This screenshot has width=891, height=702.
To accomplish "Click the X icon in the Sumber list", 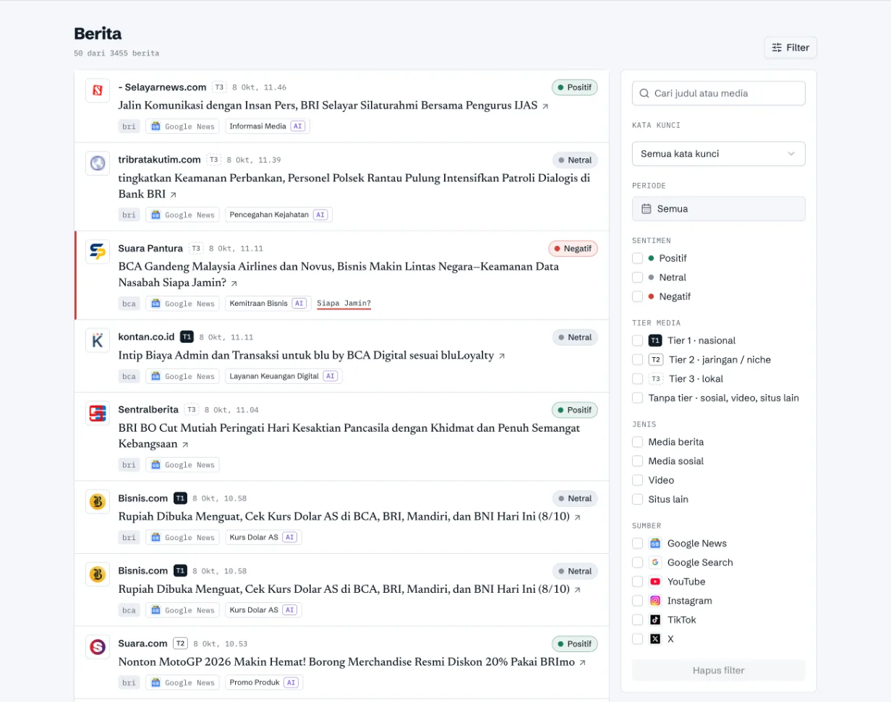I will coord(655,639).
